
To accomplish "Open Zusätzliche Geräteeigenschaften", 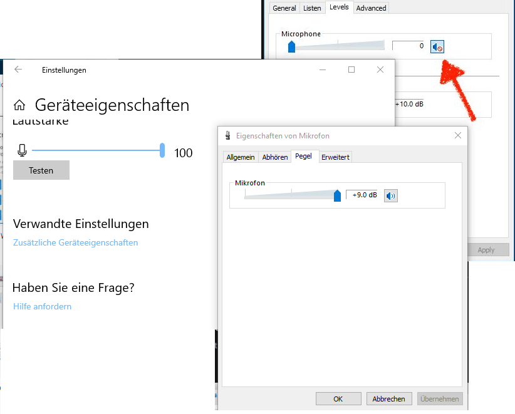I will coord(76,242).
